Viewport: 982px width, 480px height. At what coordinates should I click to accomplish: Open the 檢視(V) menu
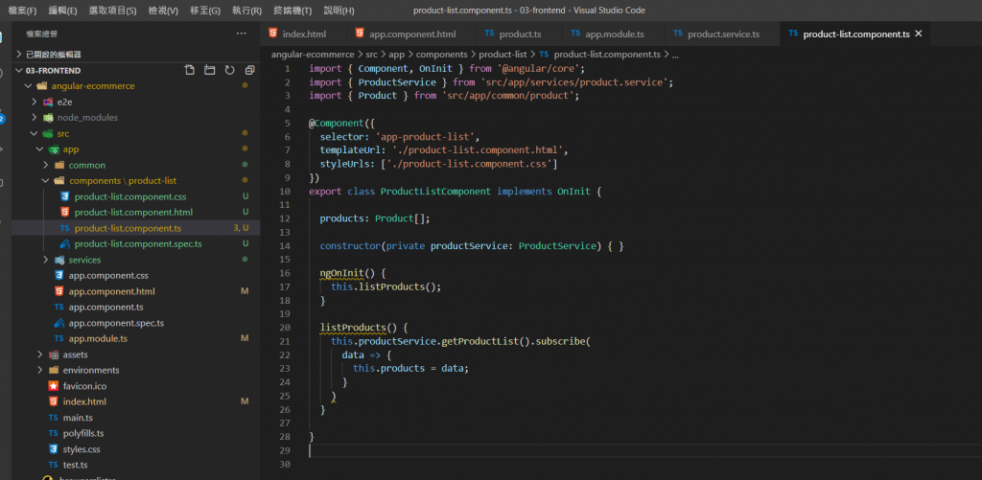click(x=162, y=11)
